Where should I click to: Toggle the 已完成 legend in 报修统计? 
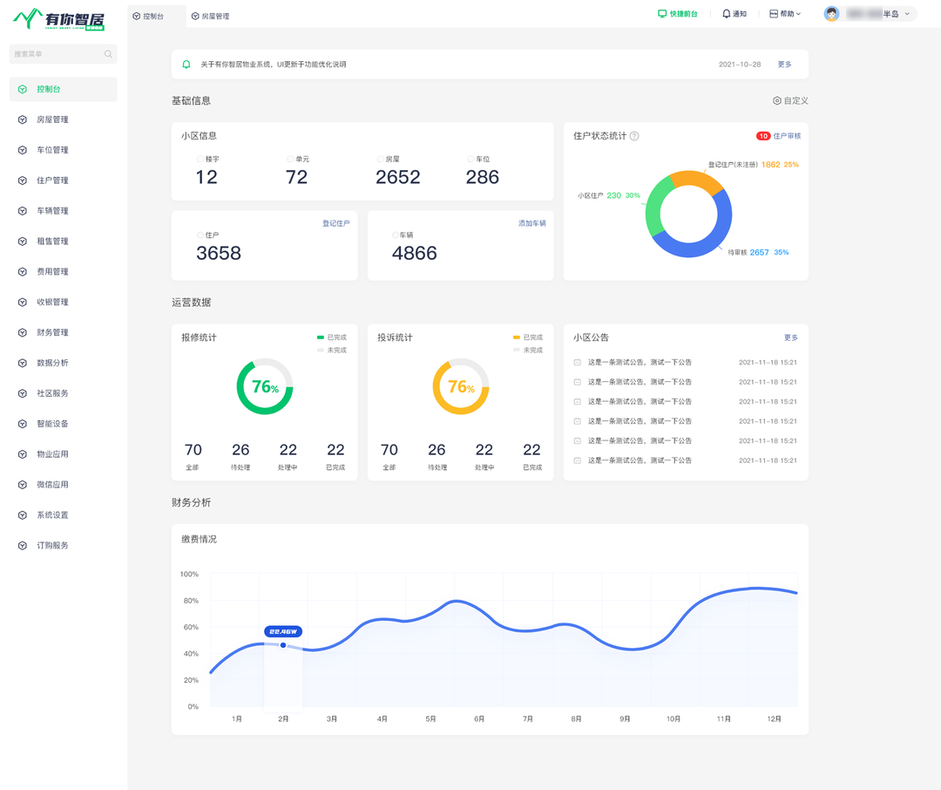point(331,337)
